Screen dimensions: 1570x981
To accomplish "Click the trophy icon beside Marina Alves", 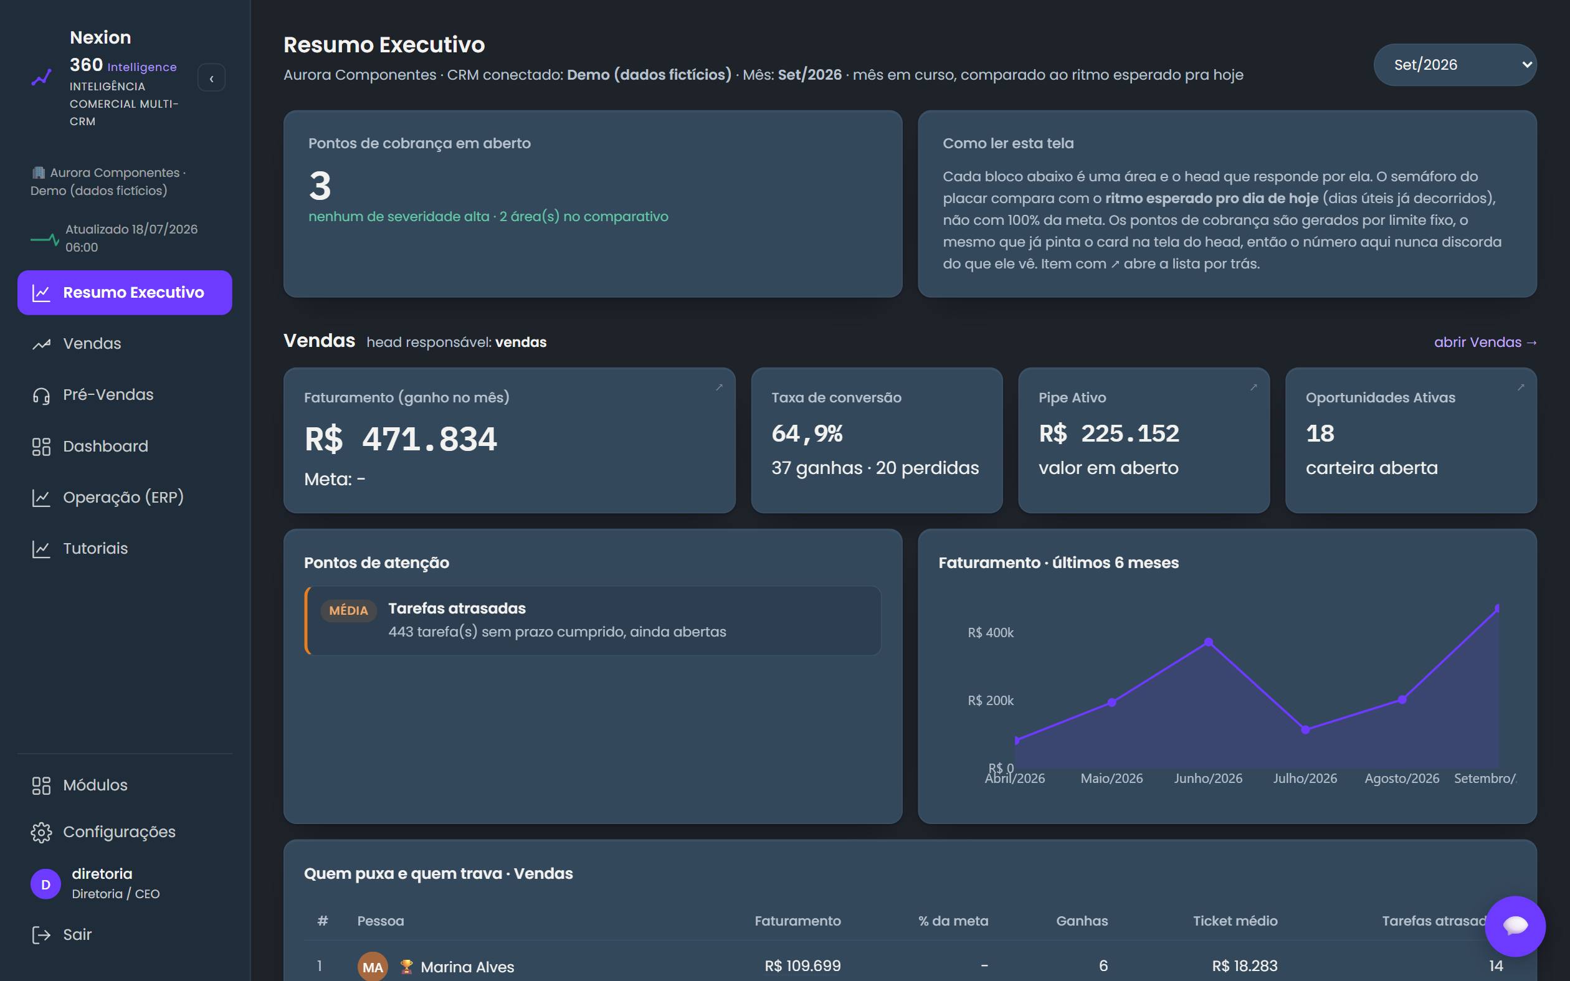I will click(407, 966).
